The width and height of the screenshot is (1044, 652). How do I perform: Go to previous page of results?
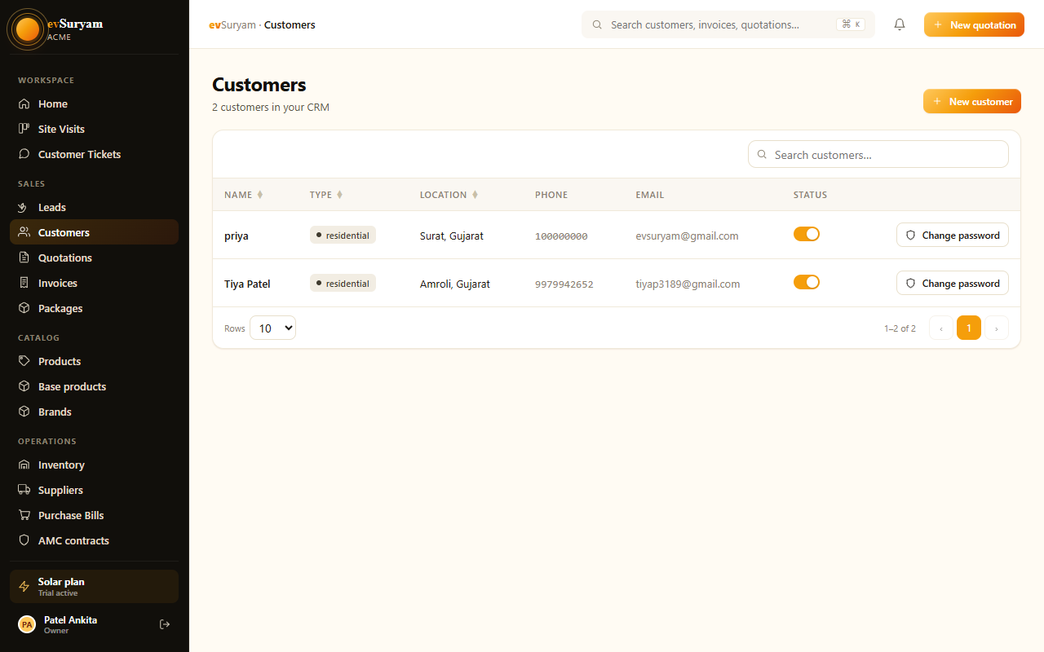[x=941, y=328]
